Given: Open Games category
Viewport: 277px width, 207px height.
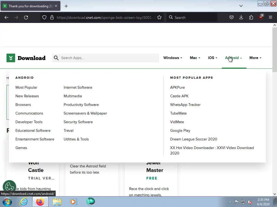Looking at the screenshot, I should (x=21, y=148).
